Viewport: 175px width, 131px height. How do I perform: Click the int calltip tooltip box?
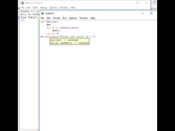69,41
